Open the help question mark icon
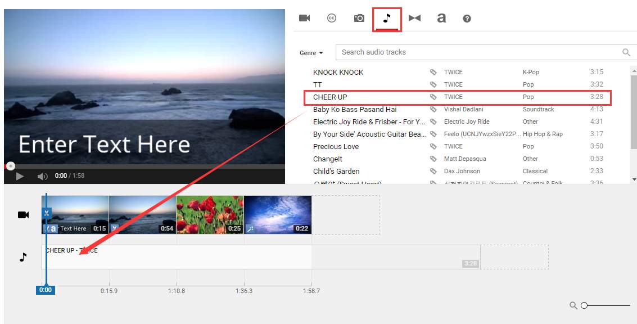The width and height of the screenshot is (637, 324). click(x=467, y=19)
